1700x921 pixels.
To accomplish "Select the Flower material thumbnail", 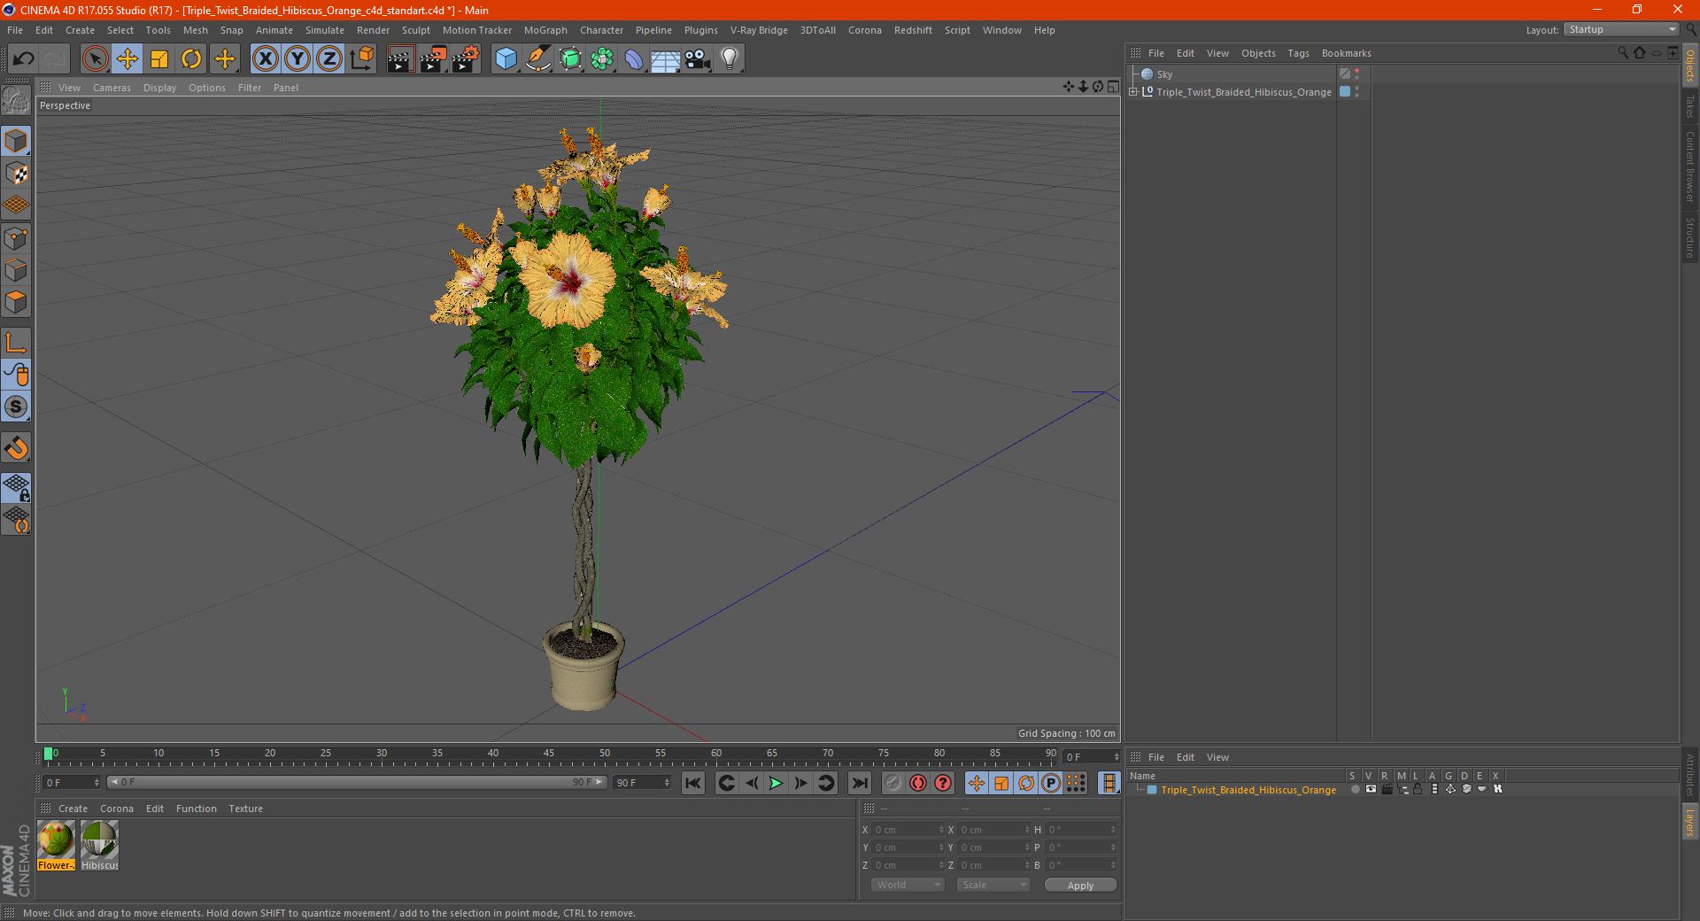I will tap(56, 845).
